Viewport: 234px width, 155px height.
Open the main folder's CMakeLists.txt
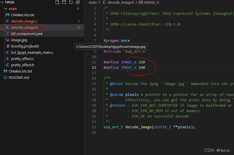22,15
